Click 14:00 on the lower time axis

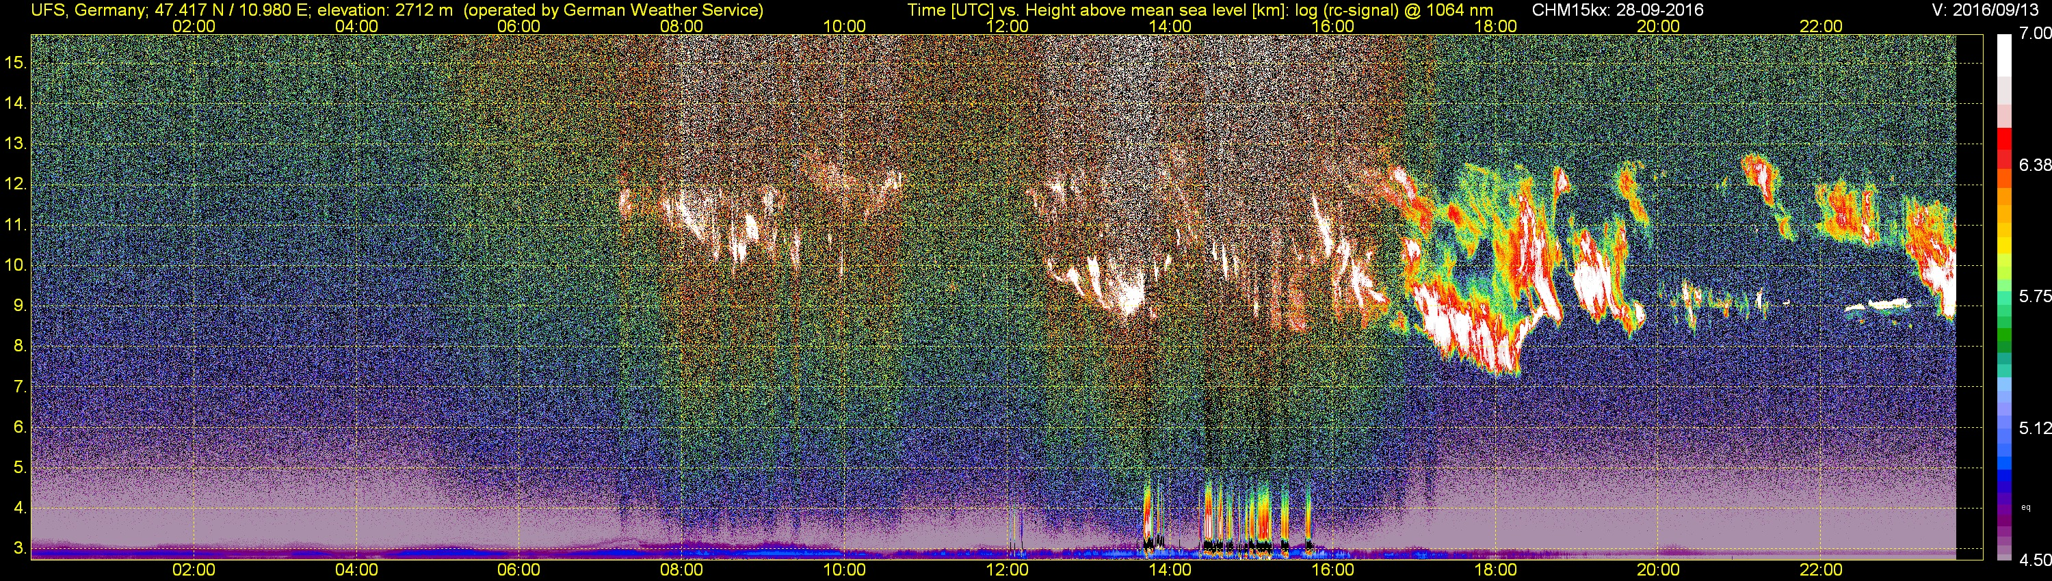coord(1170,570)
